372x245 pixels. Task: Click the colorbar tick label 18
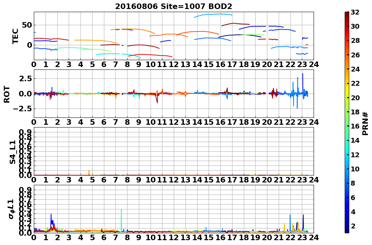coord(355,112)
